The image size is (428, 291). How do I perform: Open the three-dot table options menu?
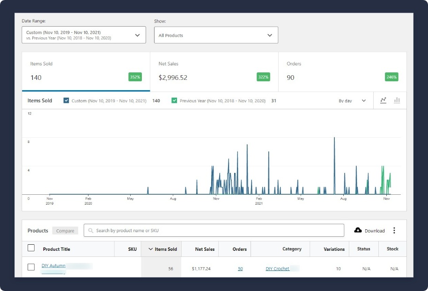[394, 230]
